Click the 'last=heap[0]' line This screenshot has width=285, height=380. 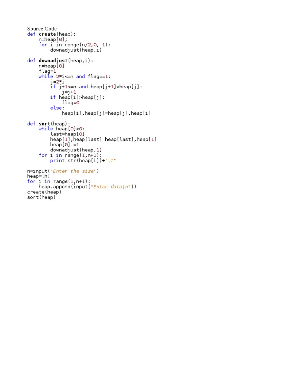point(68,134)
